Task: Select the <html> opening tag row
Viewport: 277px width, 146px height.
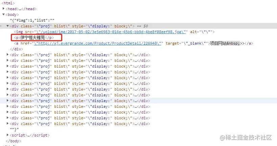Action: [8, 3]
